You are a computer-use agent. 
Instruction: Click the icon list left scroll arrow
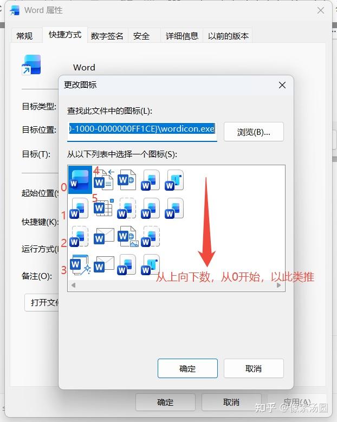coord(73,285)
